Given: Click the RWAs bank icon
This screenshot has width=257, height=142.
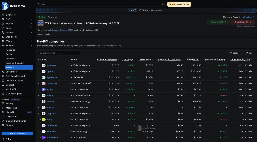Looking at the screenshot, I should 3,41.
